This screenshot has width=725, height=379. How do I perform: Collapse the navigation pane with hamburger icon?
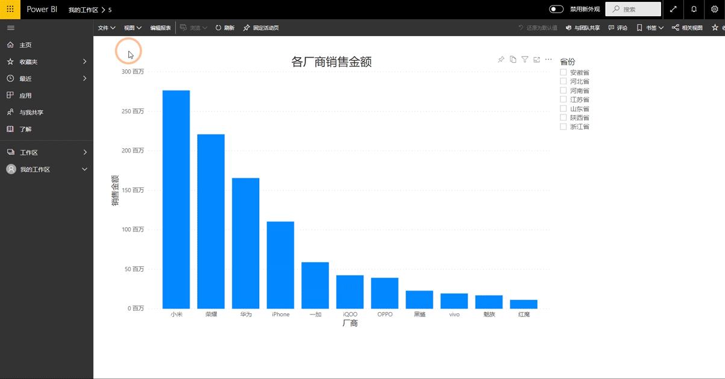(10, 27)
